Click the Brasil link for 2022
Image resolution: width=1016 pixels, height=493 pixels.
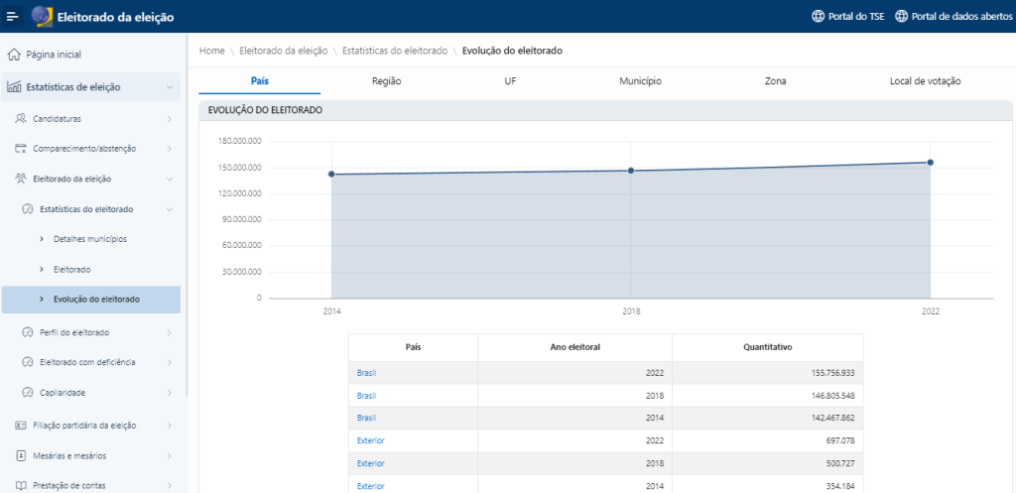(366, 373)
